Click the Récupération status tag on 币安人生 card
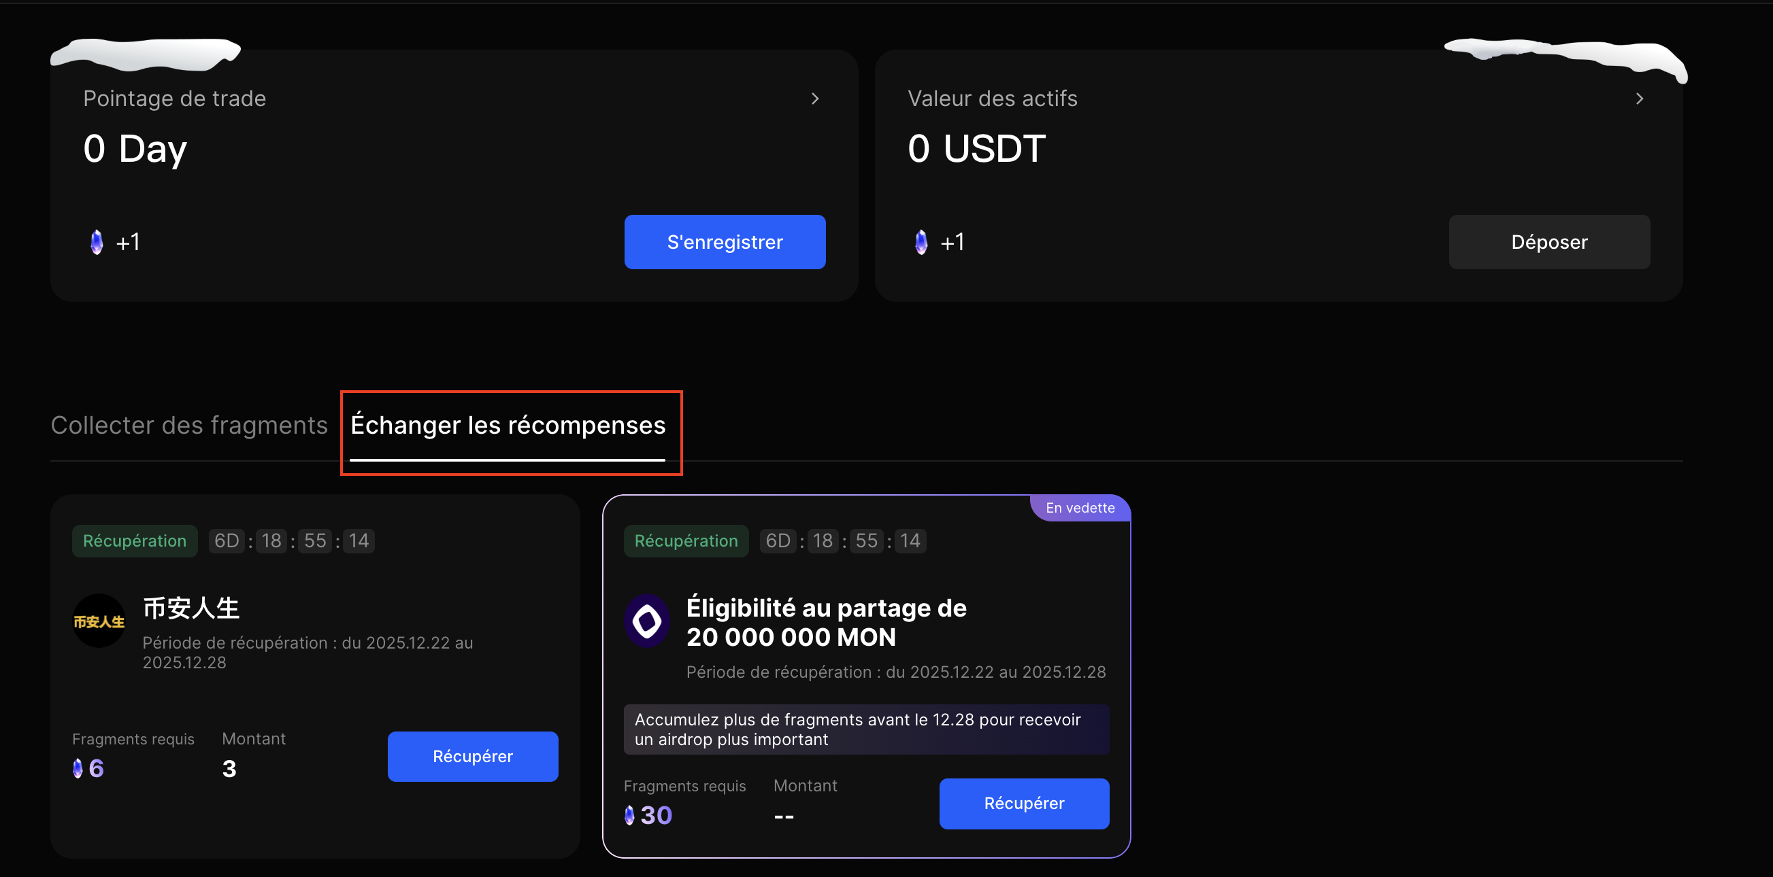 (x=134, y=540)
